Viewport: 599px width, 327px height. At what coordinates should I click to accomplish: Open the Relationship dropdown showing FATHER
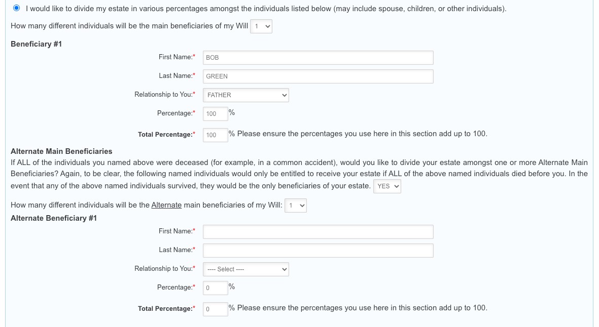tap(245, 95)
